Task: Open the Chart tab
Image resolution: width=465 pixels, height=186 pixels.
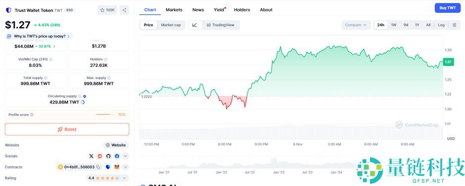Action: click(150, 10)
